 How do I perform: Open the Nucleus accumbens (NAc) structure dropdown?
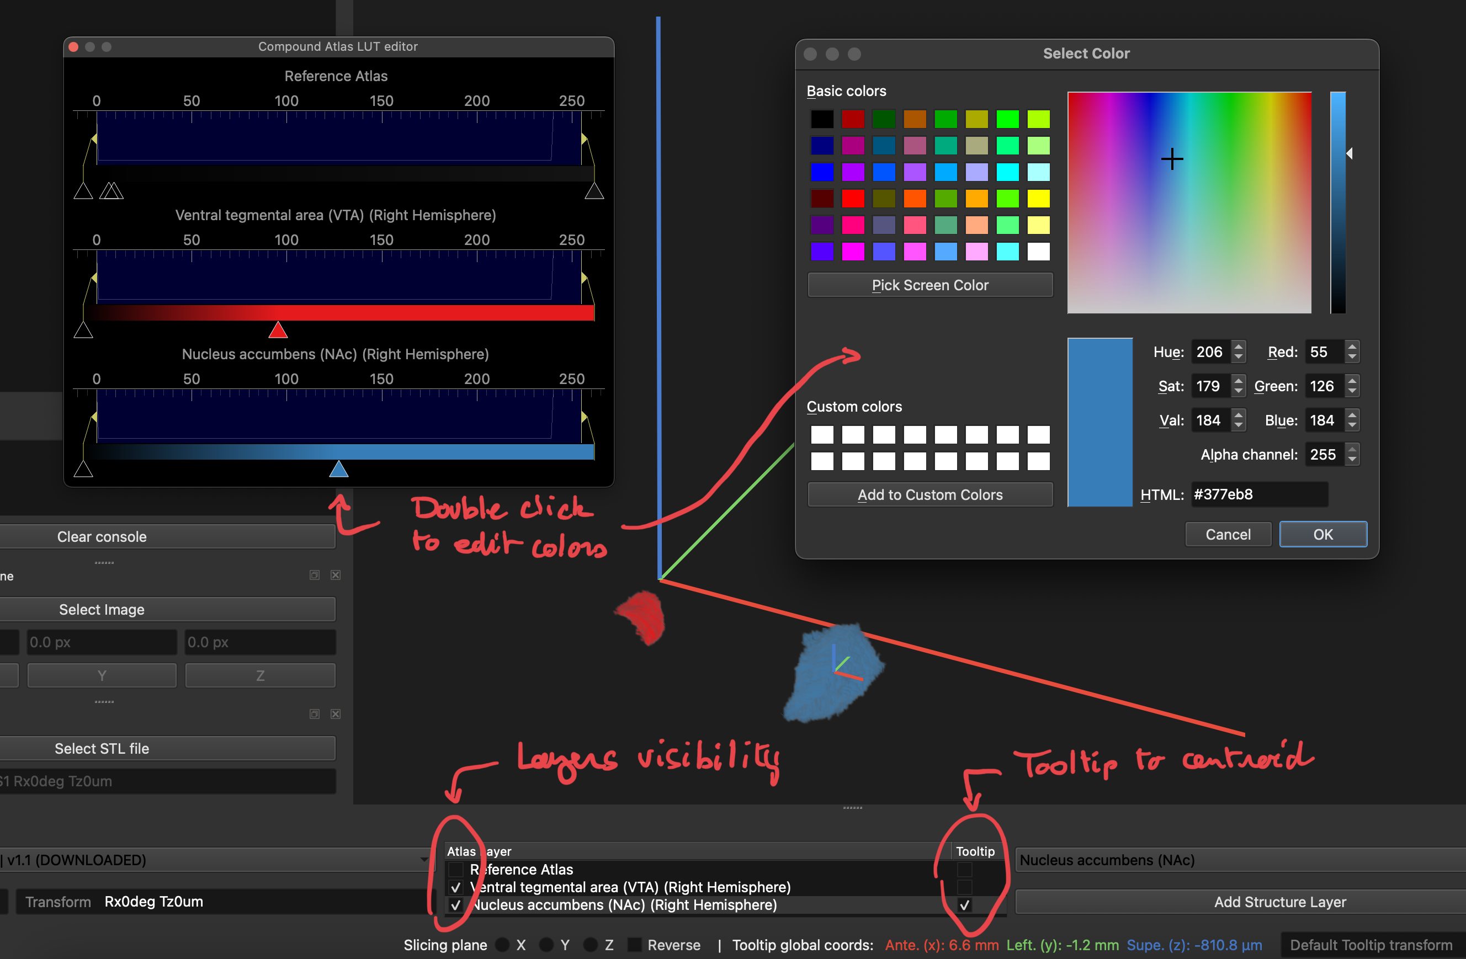(x=1240, y=860)
